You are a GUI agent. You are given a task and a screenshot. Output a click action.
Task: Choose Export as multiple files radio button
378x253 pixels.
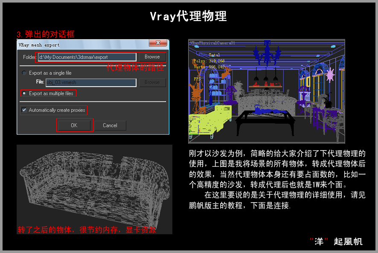[x=24, y=93]
